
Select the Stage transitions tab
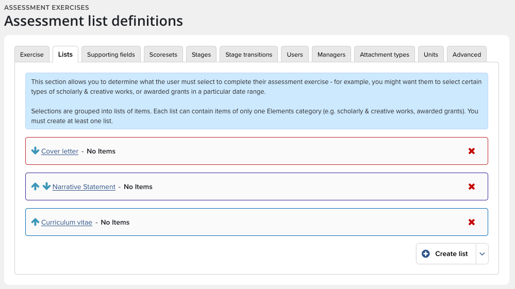248,55
